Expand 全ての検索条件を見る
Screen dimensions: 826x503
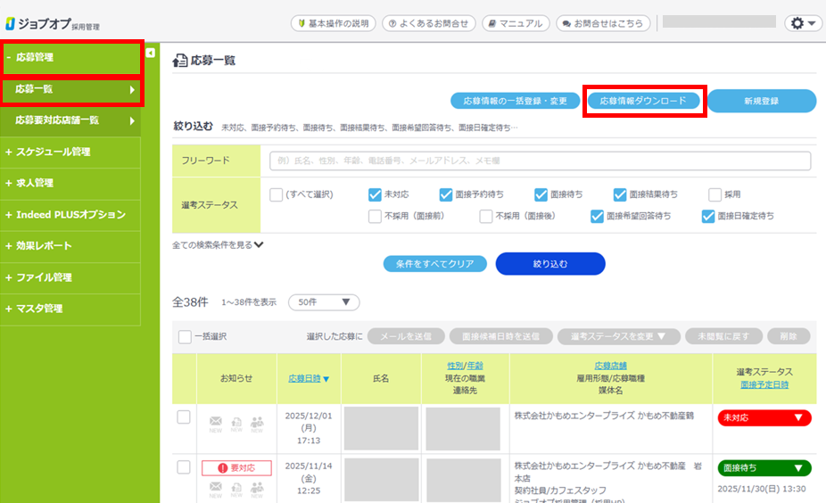point(219,244)
